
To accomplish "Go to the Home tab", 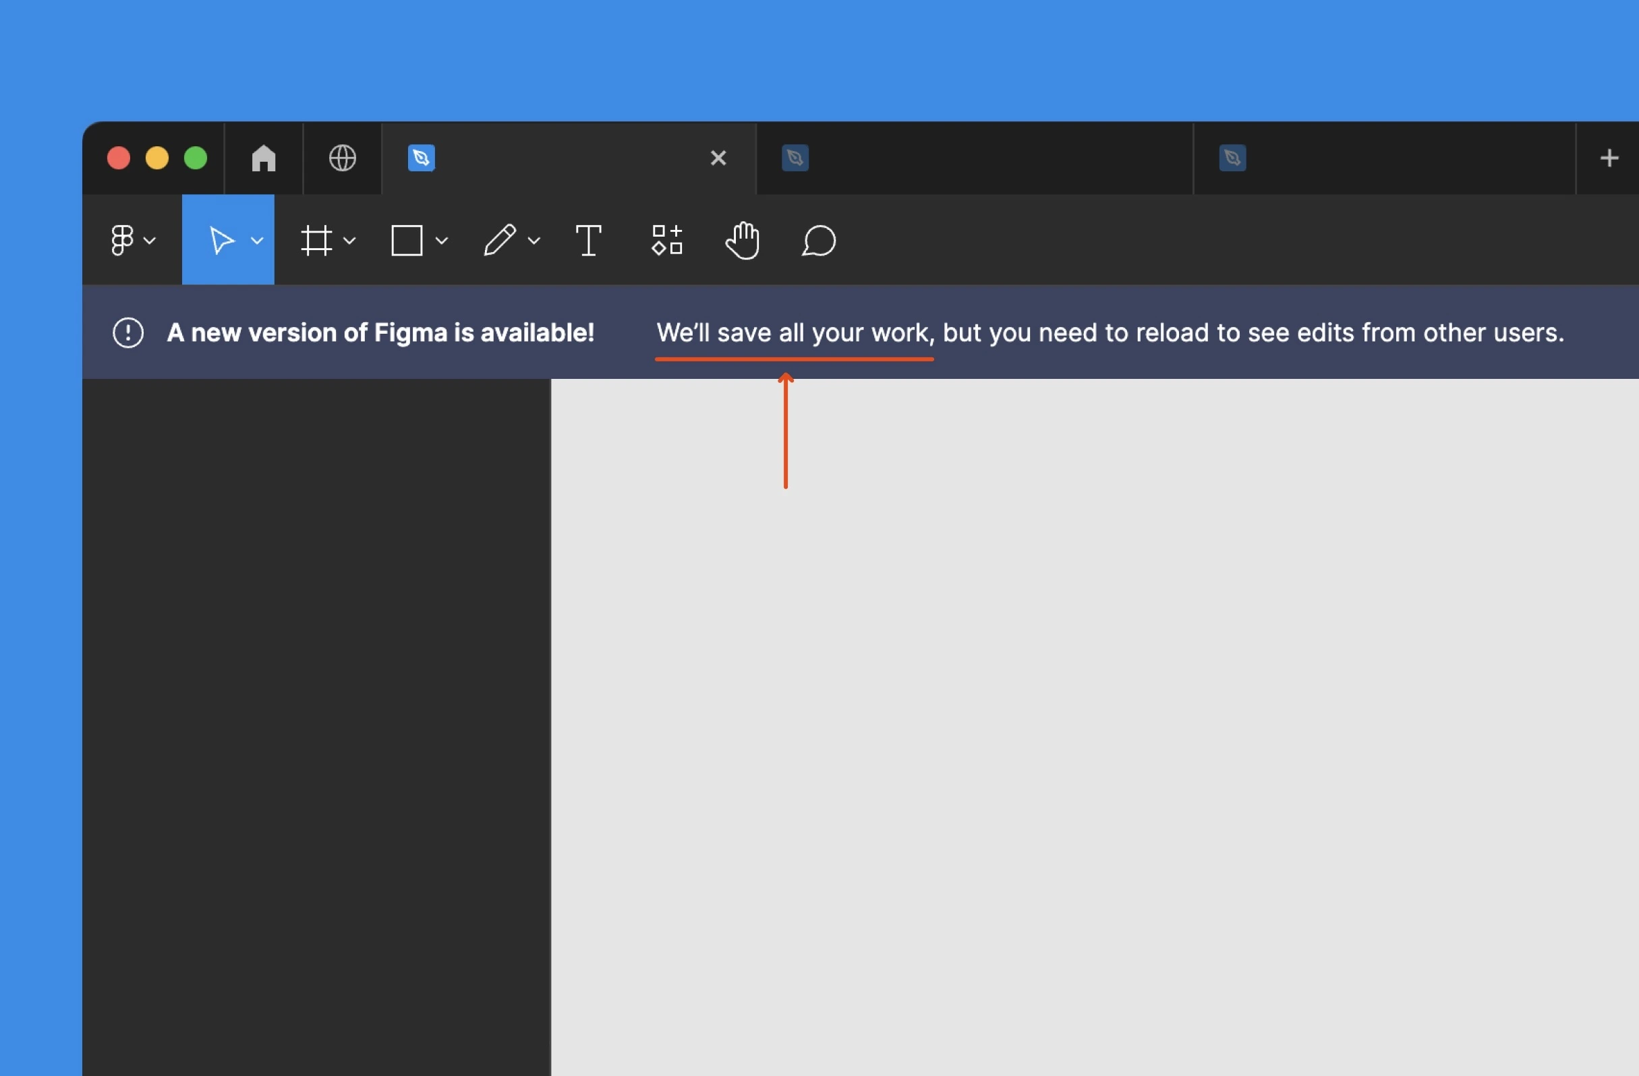I will [264, 158].
